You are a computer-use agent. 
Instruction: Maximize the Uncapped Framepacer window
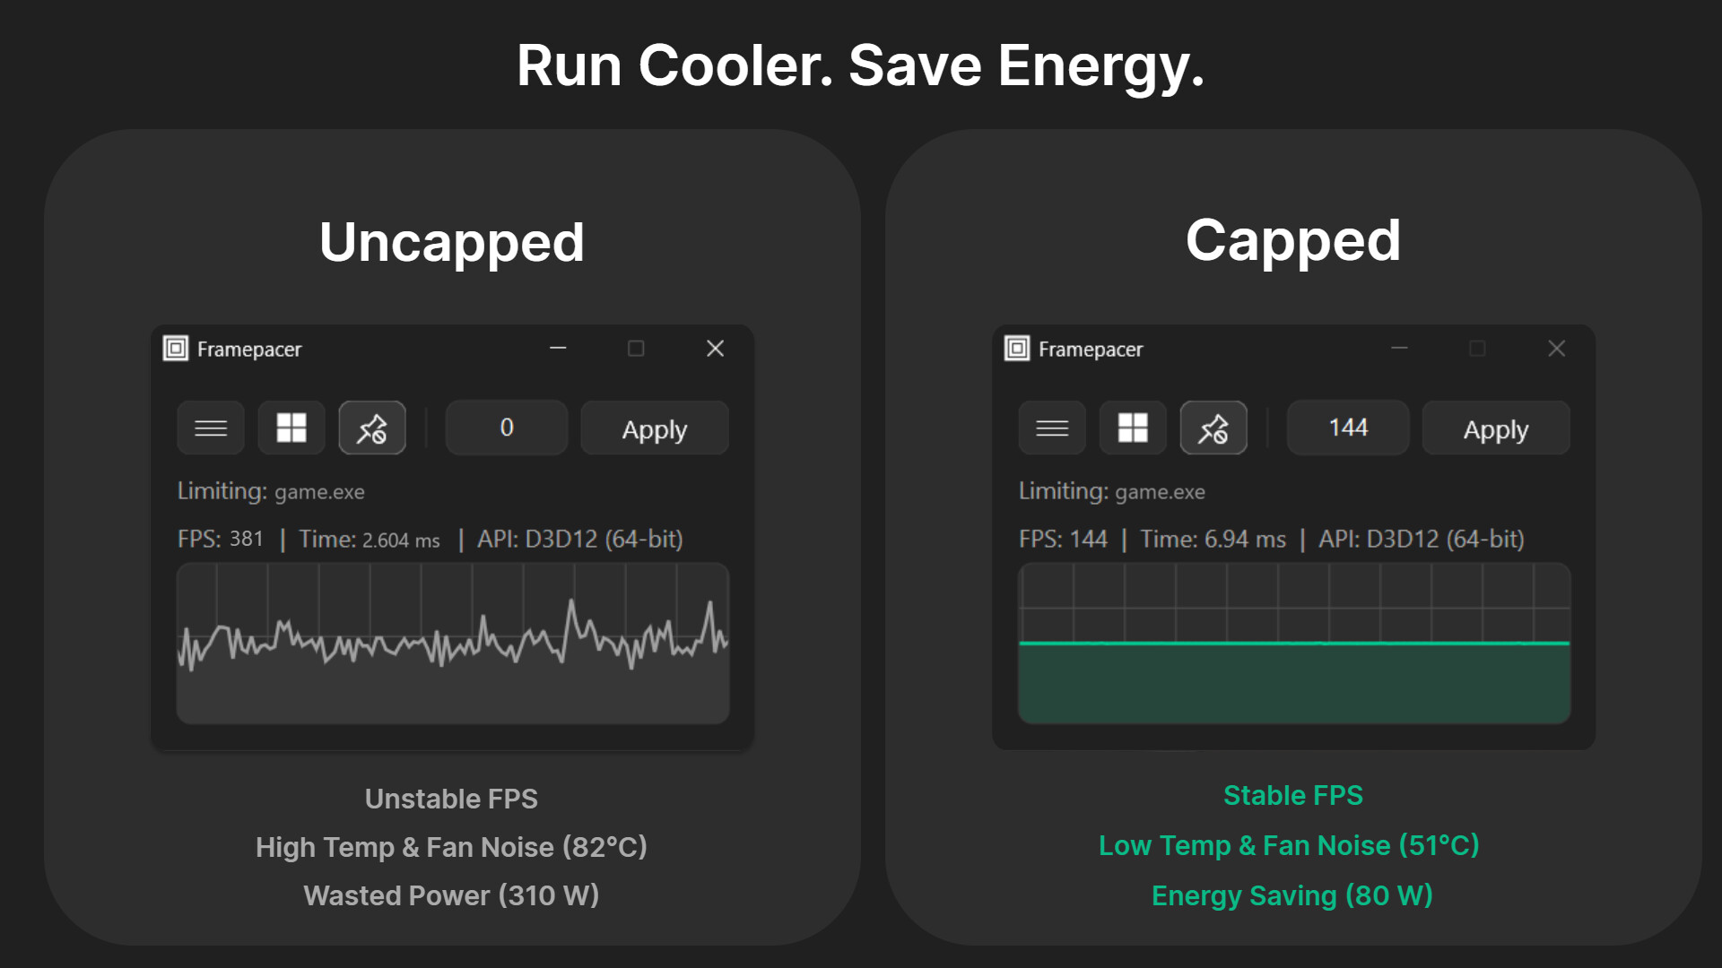[x=636, y=348]
